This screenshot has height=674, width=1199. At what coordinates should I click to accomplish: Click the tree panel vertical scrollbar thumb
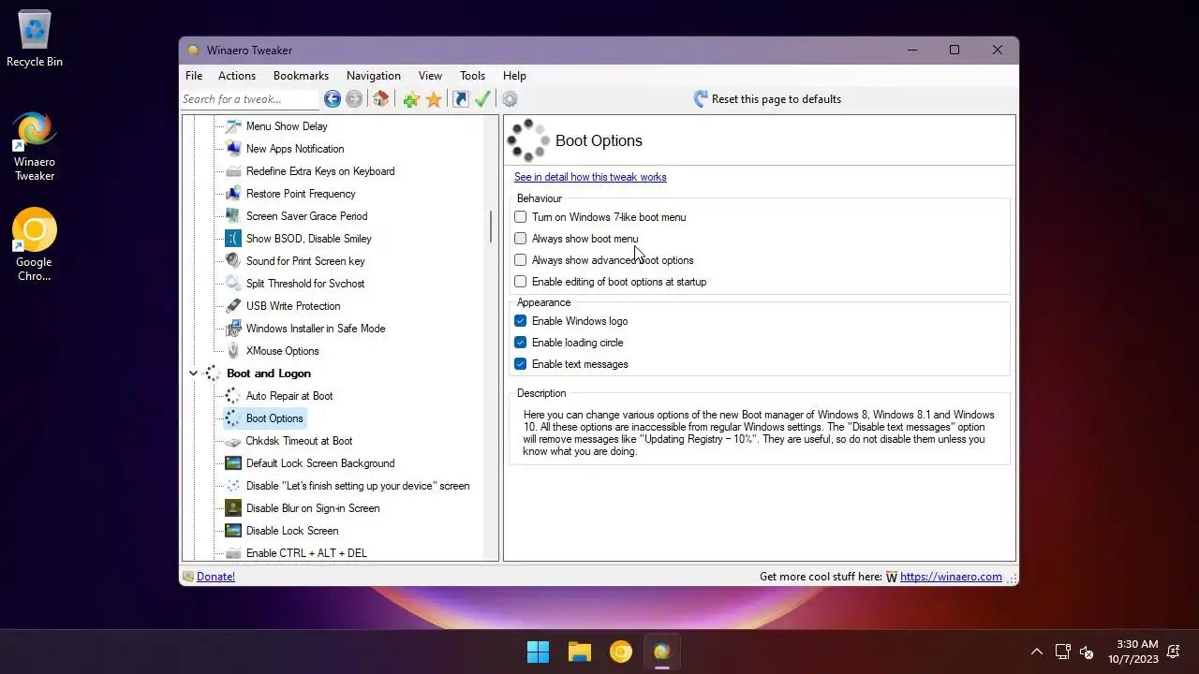click(491, 227)
